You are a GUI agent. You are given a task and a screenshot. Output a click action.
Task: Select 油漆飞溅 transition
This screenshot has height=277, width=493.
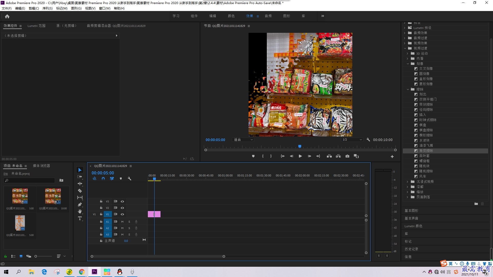click(426, 145)
